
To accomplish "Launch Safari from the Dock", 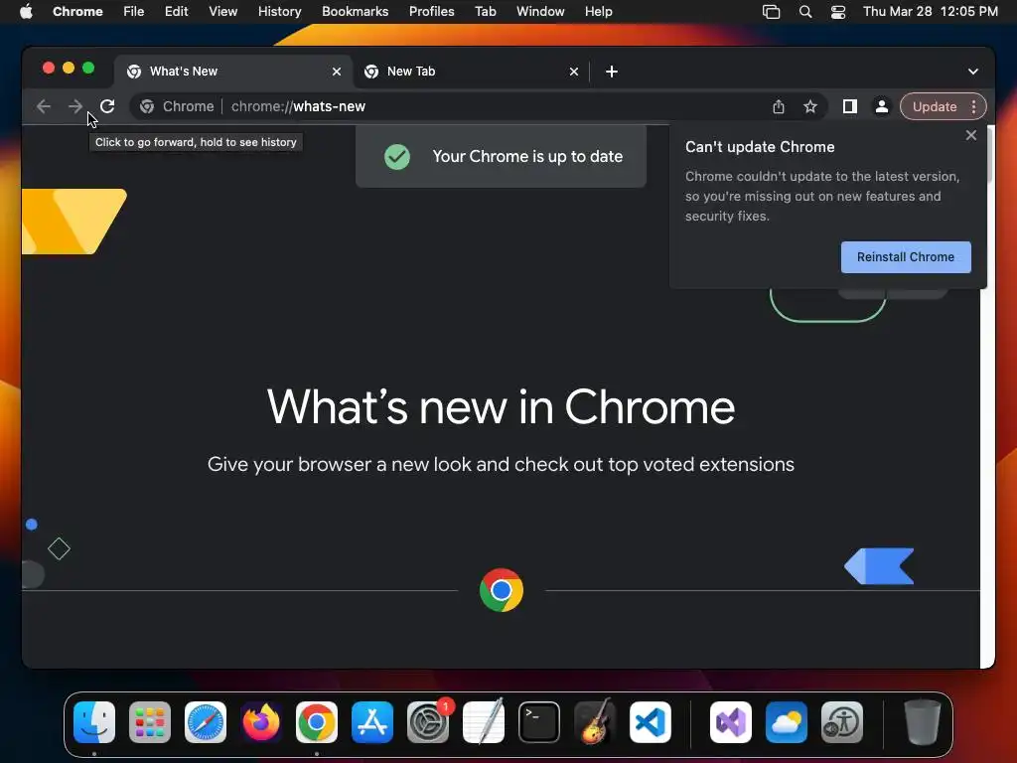I will 206,721.
